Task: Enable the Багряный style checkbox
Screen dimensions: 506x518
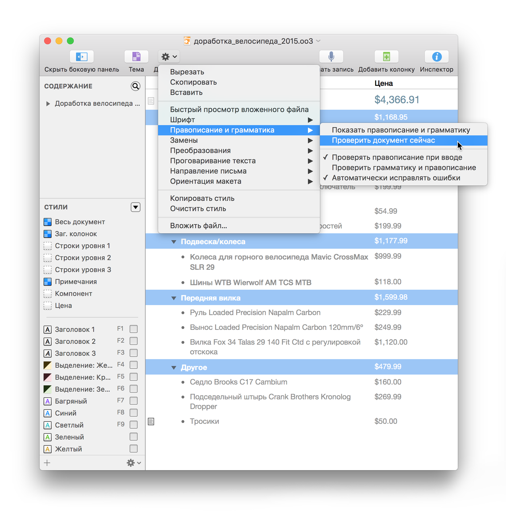Action: coord(134,401)
